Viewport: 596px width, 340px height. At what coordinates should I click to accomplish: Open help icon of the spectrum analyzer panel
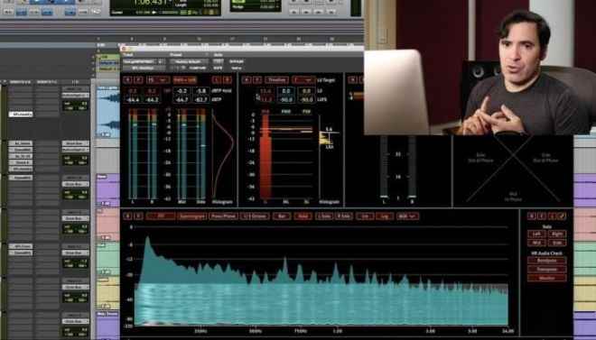click(139, 216)
